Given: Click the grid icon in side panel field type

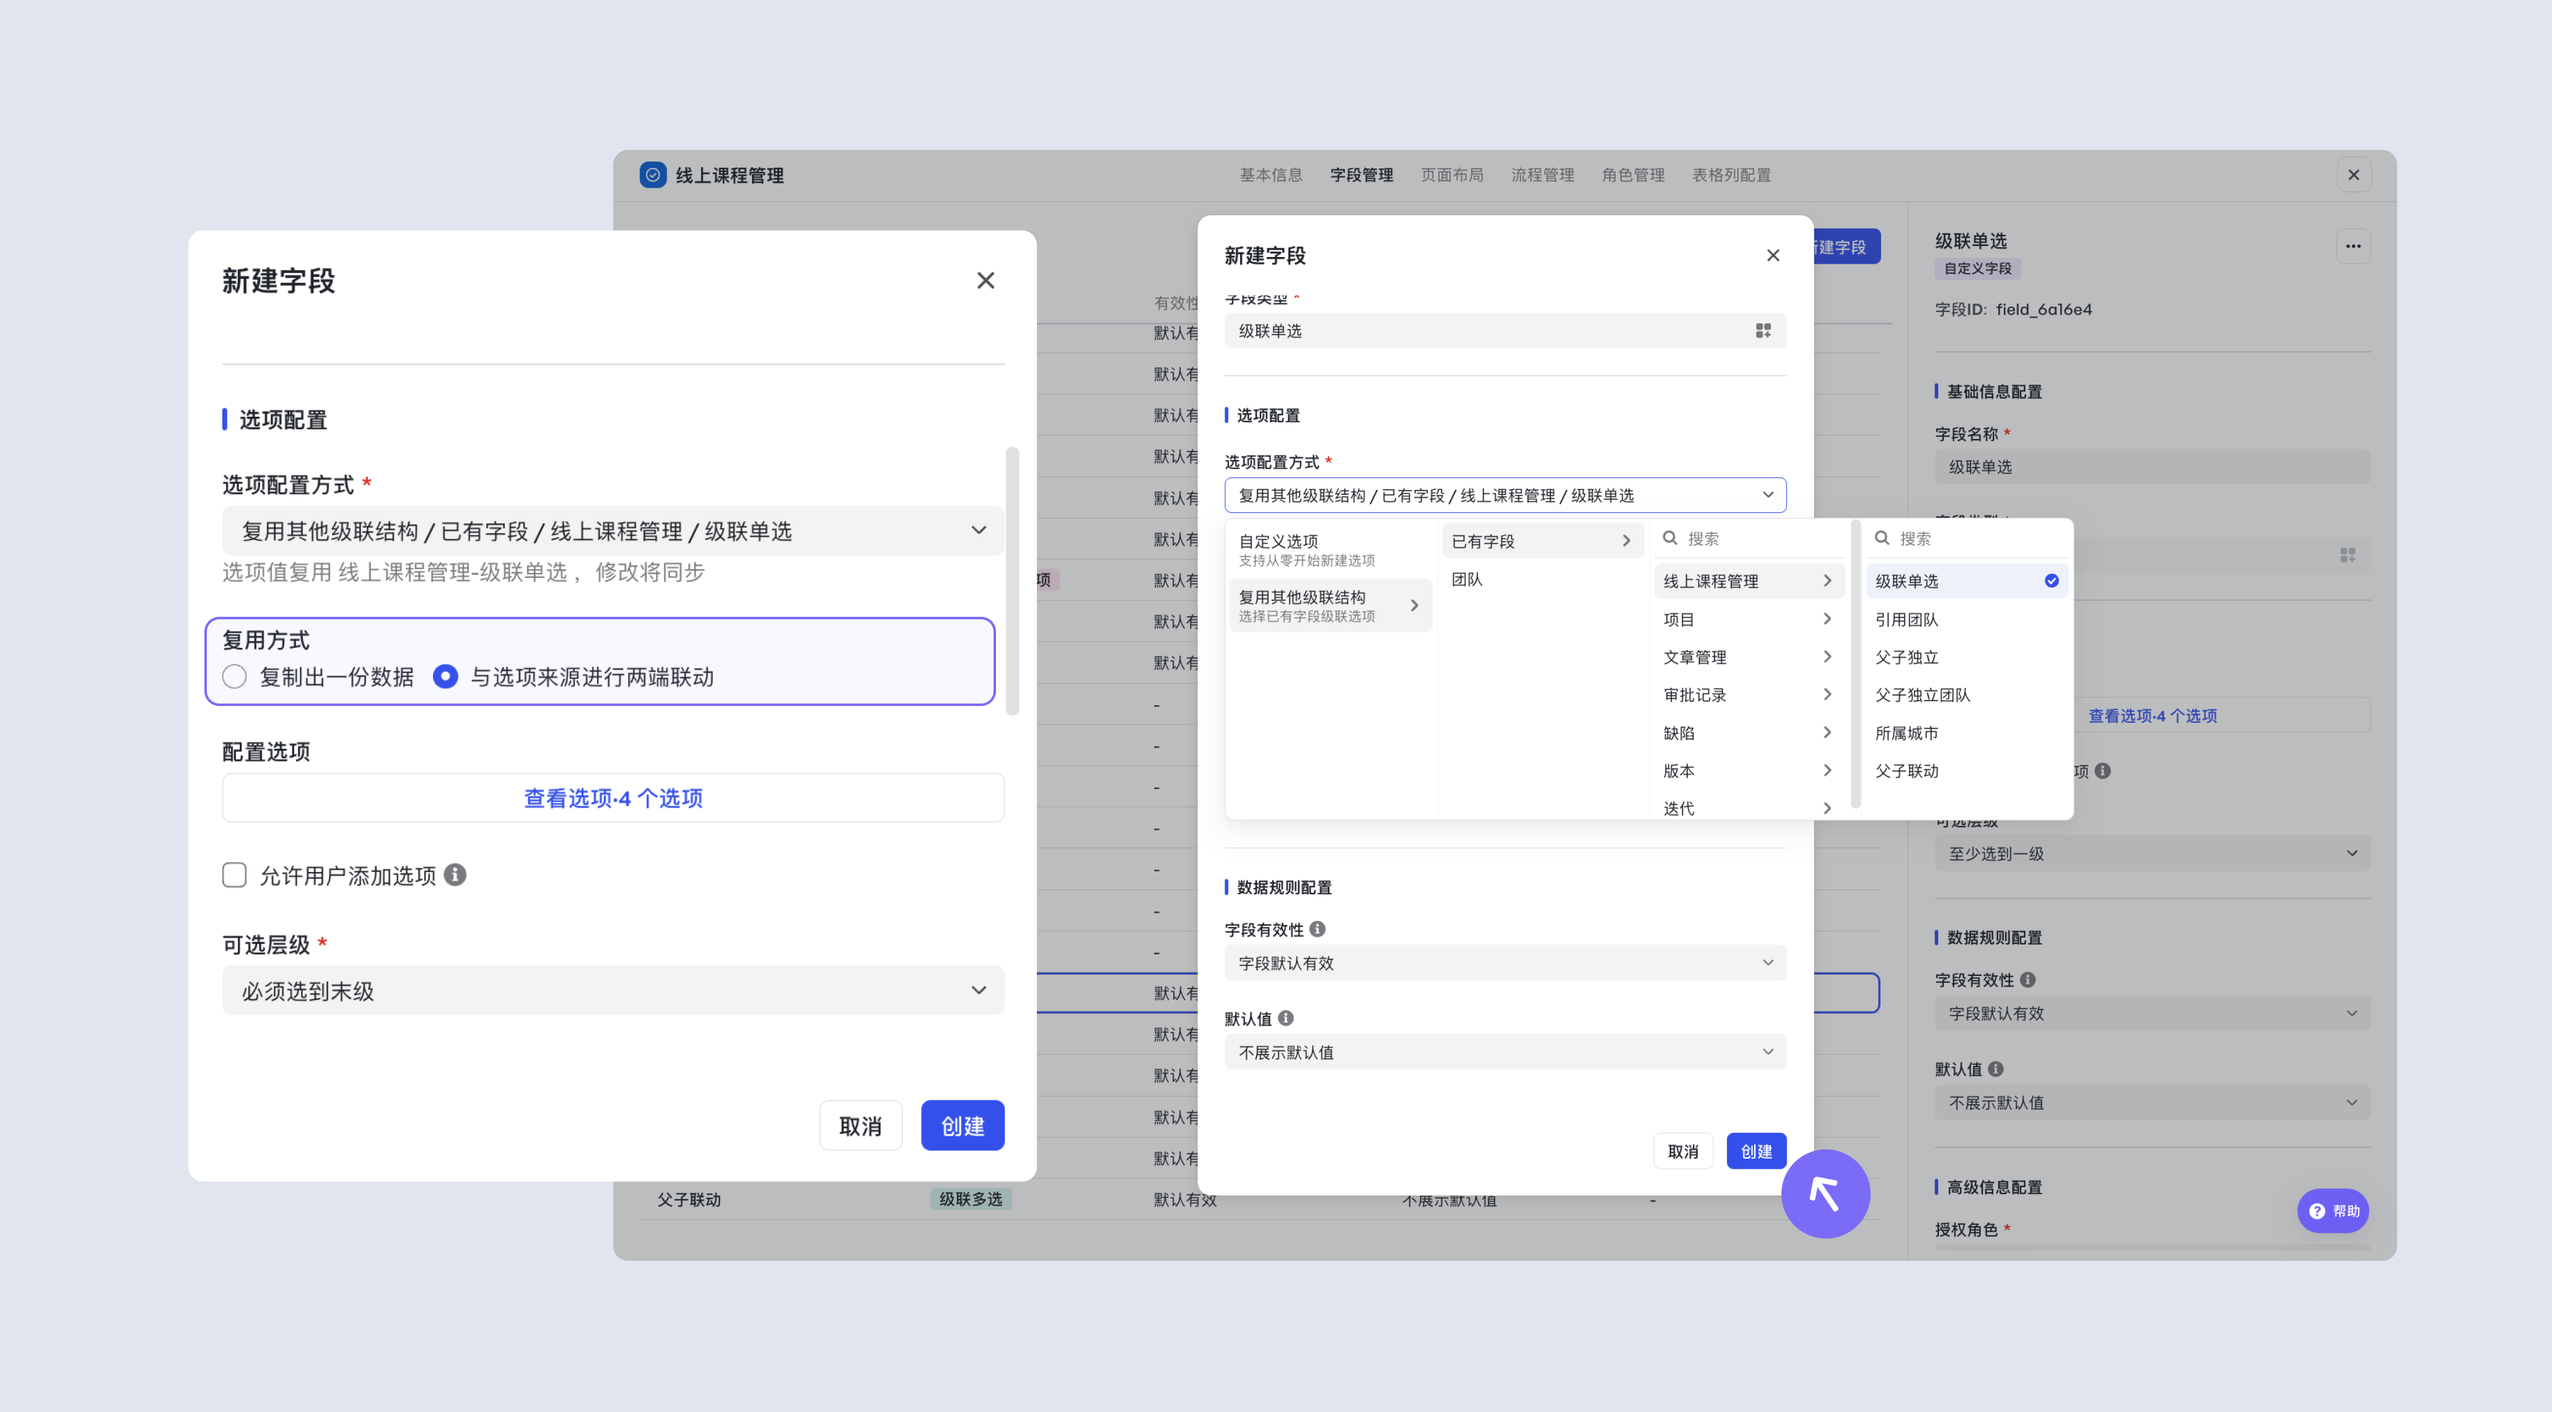Looking at the screenshot, I should (2348, 556).
